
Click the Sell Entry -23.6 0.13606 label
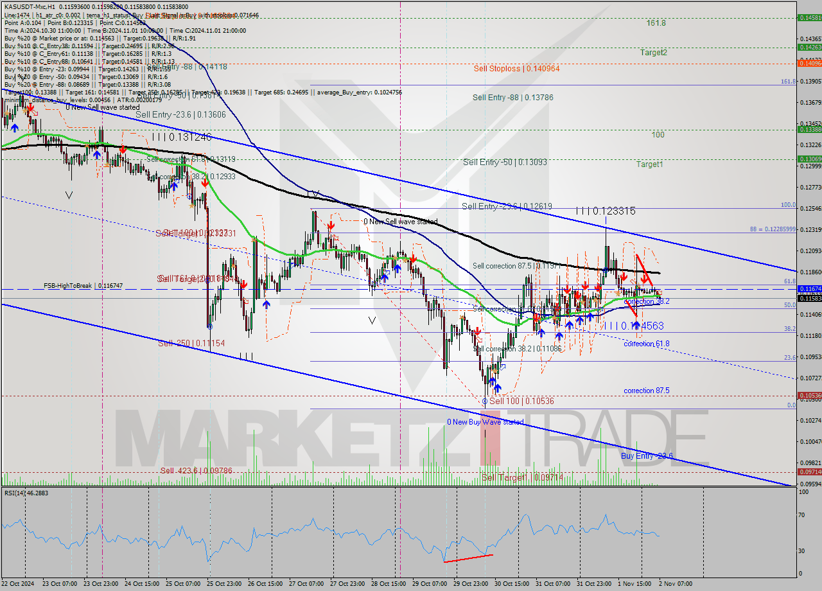coord(180,114)
